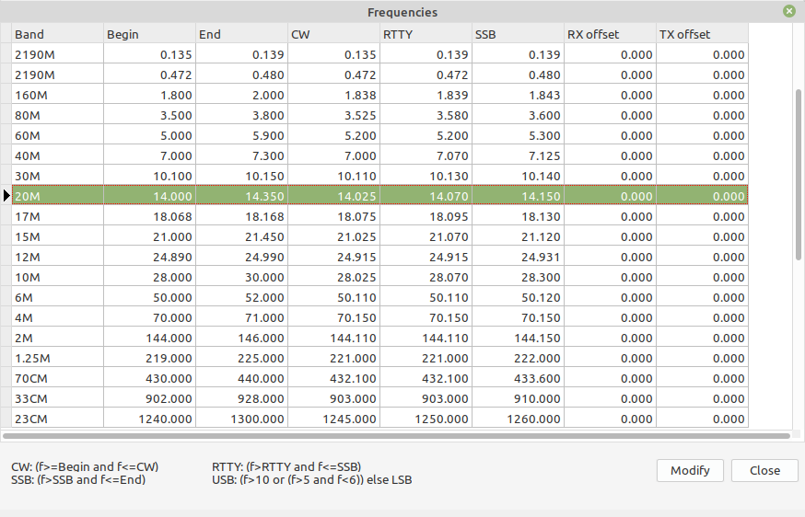805x517 pixels.
Task: Select the 23CM band row
Action: tap(379, 419)
